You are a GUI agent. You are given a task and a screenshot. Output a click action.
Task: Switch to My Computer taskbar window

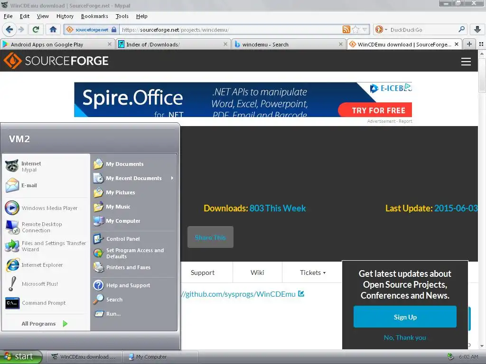[160, 356]
